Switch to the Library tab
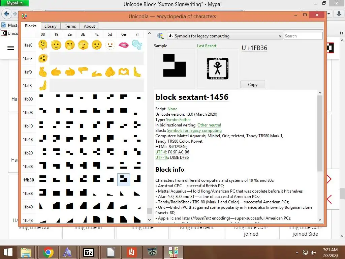Screen dimensions: 345x259 coord(51,26)
